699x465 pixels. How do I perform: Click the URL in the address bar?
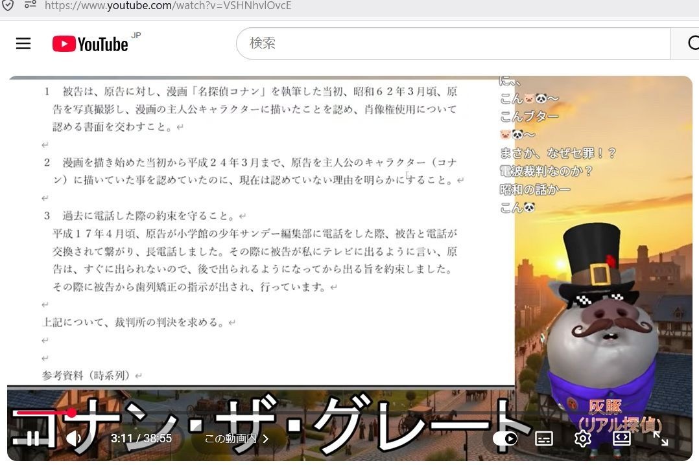tap(167, 5)
